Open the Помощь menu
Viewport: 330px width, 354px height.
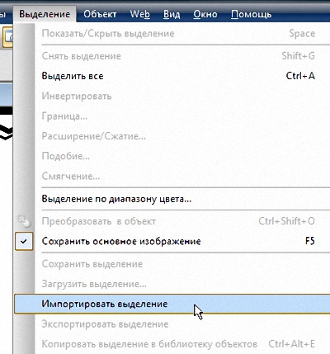coord(251,14)
